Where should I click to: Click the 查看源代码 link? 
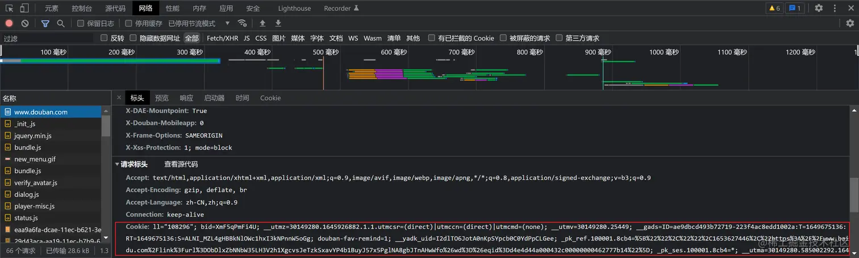tap(181, 164)
